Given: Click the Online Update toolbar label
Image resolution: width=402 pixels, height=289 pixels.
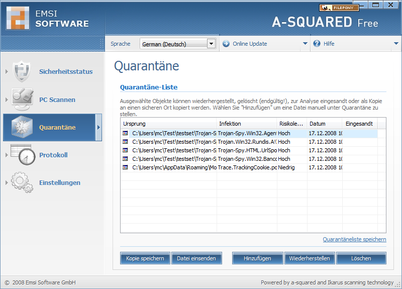Looking at the screenshot, I should point(250,44).
